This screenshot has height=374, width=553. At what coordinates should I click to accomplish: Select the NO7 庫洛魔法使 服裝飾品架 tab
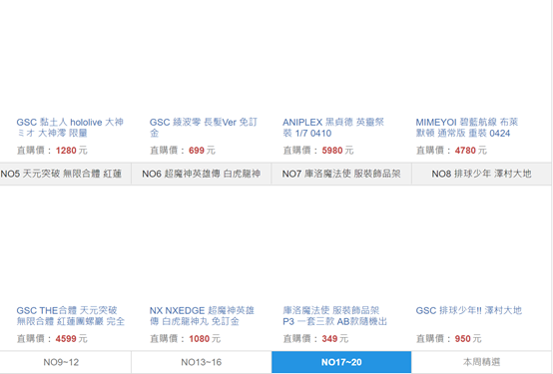pos(341,174)
